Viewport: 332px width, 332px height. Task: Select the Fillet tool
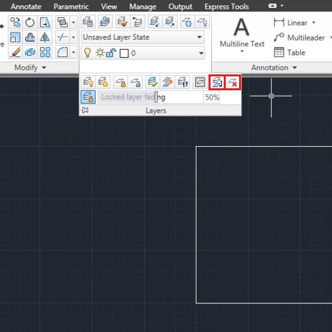click(62, 52)
